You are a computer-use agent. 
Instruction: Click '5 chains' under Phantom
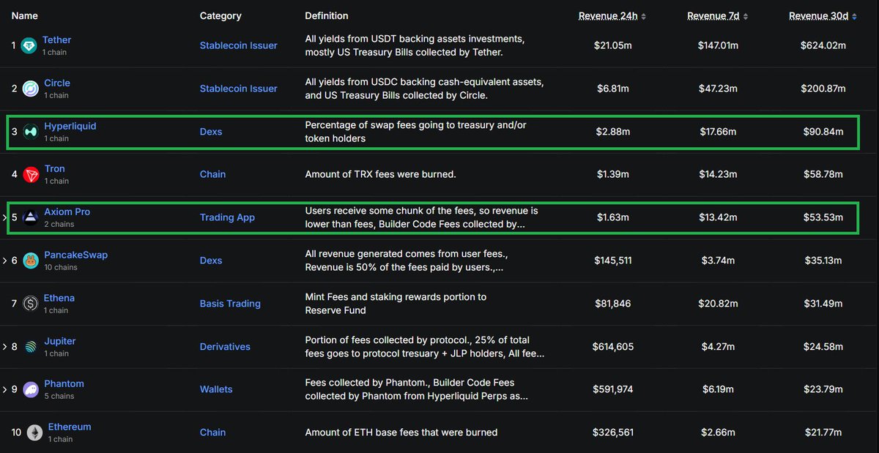tap(59, 396)
